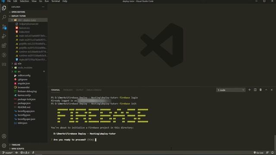Open the Source Control view
This screenshot has height=155, width=276.
4,27
